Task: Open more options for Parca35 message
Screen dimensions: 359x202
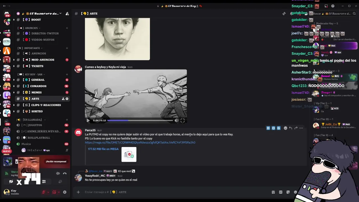Action: [301, 128]
